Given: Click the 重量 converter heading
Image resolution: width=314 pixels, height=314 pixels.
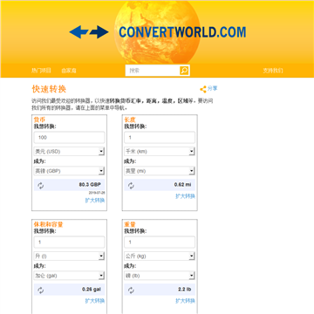Looking at the screenshot, I should pos(130,224).
